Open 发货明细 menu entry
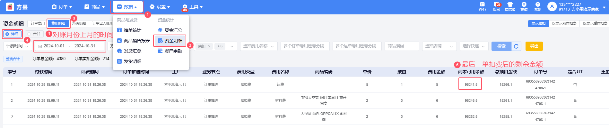 [x=129, y=61]
